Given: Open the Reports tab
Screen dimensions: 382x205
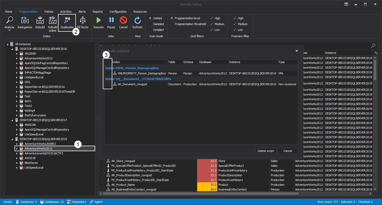Looking at the screenshot, I should [98, 12].
